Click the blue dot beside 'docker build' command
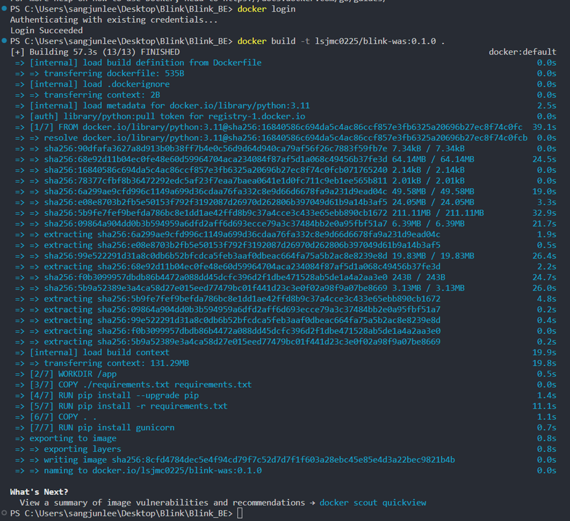The width and height of the screenshot is (570, 521). 4,41
